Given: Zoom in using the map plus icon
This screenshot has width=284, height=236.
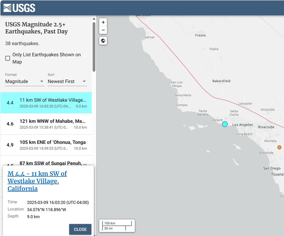Looking at the screenshot, I should [103, 22].
